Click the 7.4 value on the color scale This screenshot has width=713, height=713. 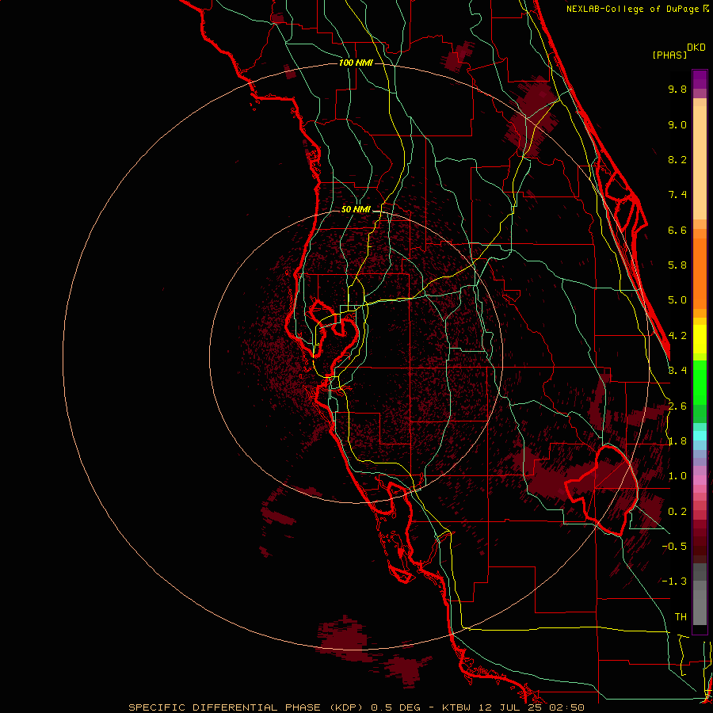[x=677, y=195]
